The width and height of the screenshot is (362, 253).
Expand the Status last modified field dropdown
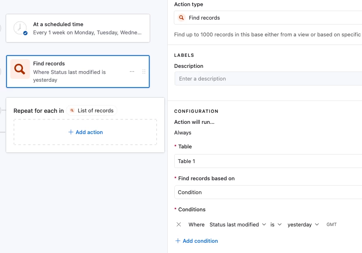click(x=238, y=224)
